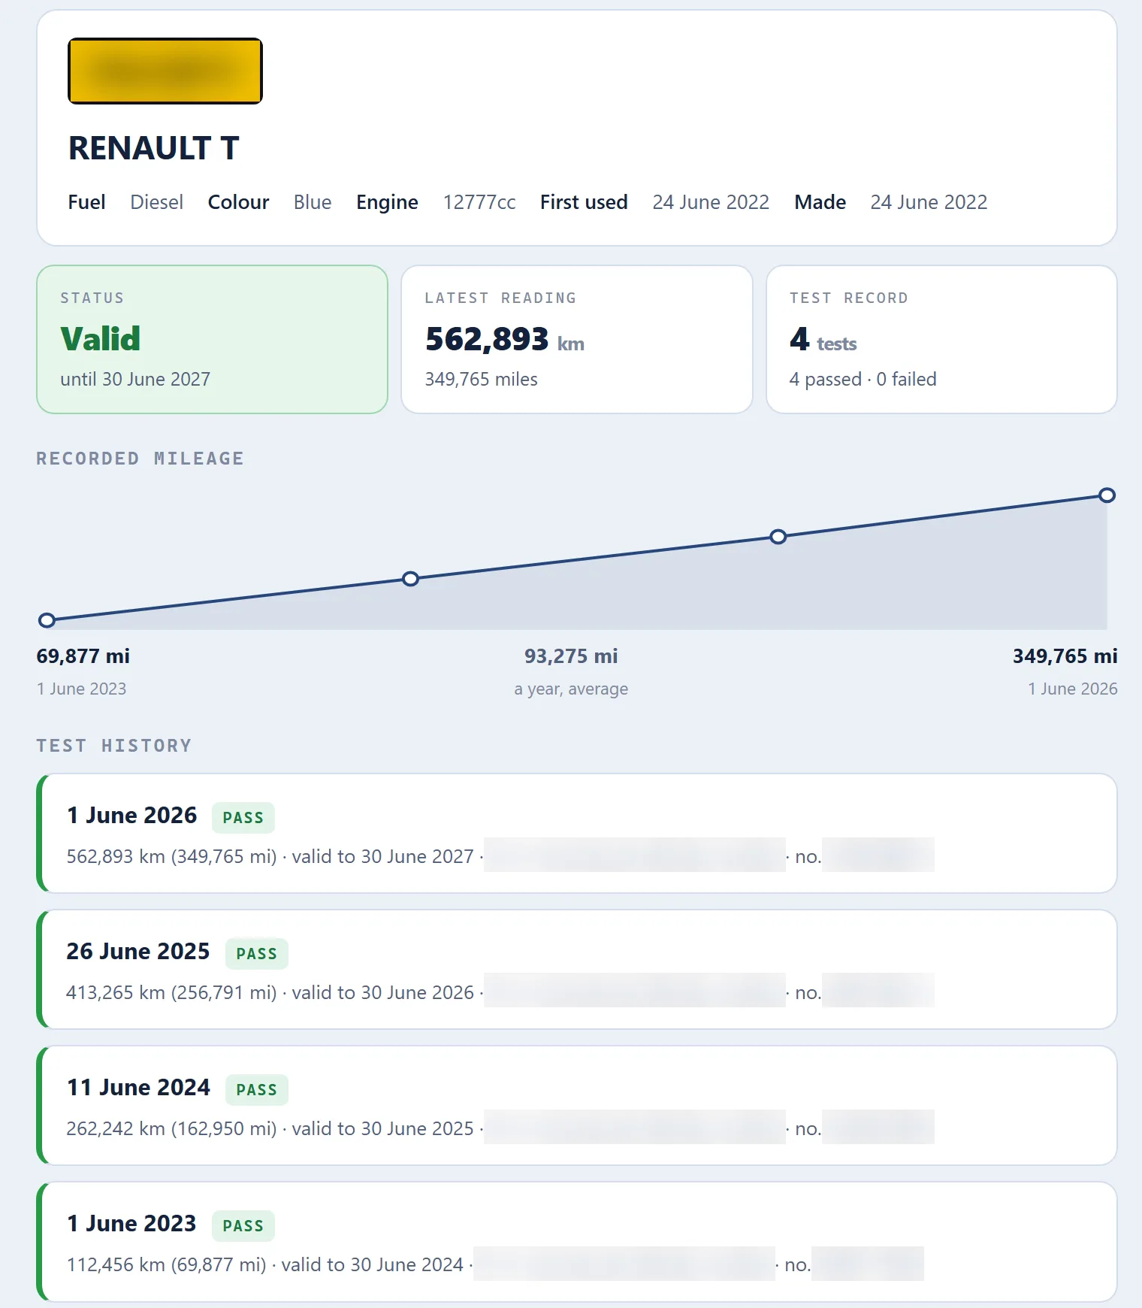1142x1308 pixels.
Task: Click '4 passed · 0 failed' summary
Action: [x=863, y=379]
